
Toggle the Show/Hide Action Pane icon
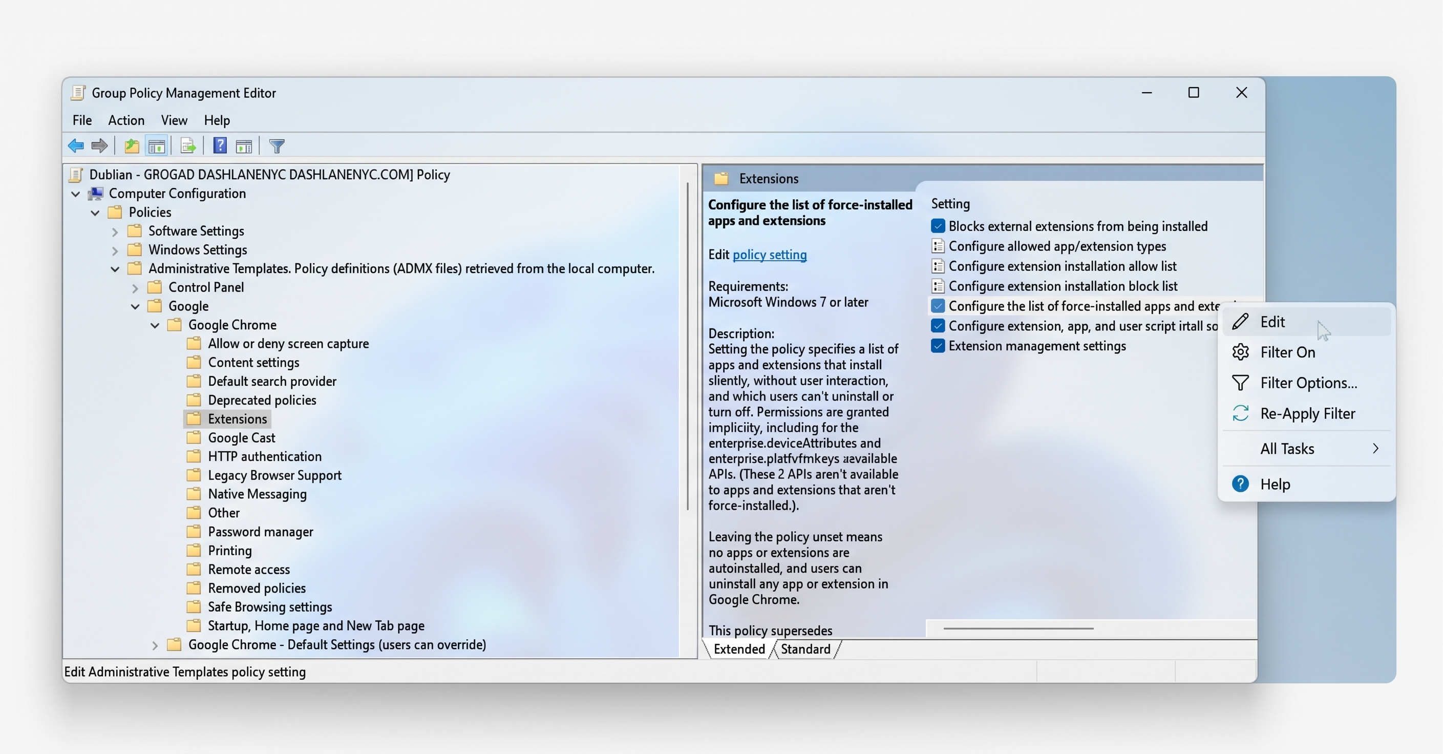244,146
